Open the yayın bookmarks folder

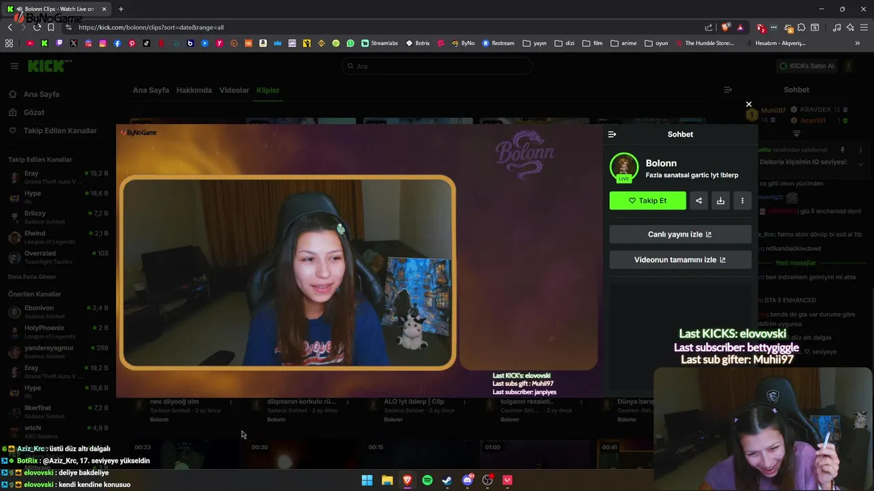(x=535, y=43)
